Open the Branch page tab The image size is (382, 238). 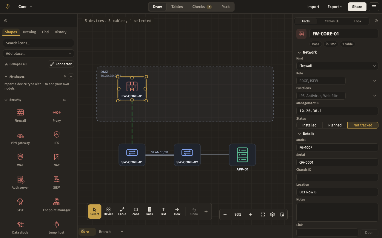105,232
